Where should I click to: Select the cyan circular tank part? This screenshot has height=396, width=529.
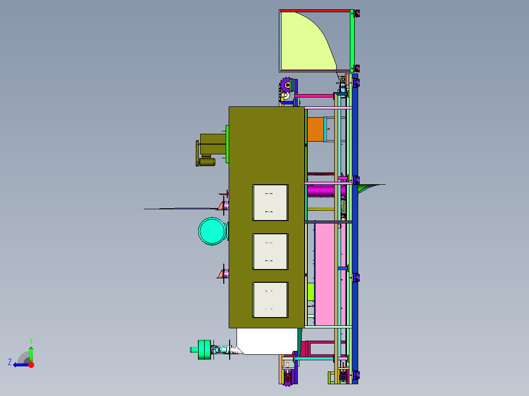[212, 231]
